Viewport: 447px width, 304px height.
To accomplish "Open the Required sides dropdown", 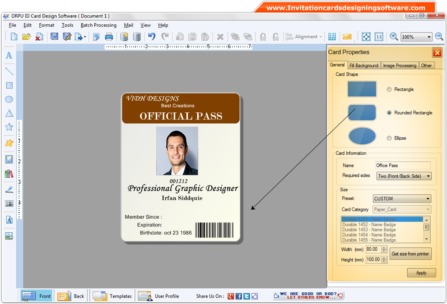I will (404, 176).
